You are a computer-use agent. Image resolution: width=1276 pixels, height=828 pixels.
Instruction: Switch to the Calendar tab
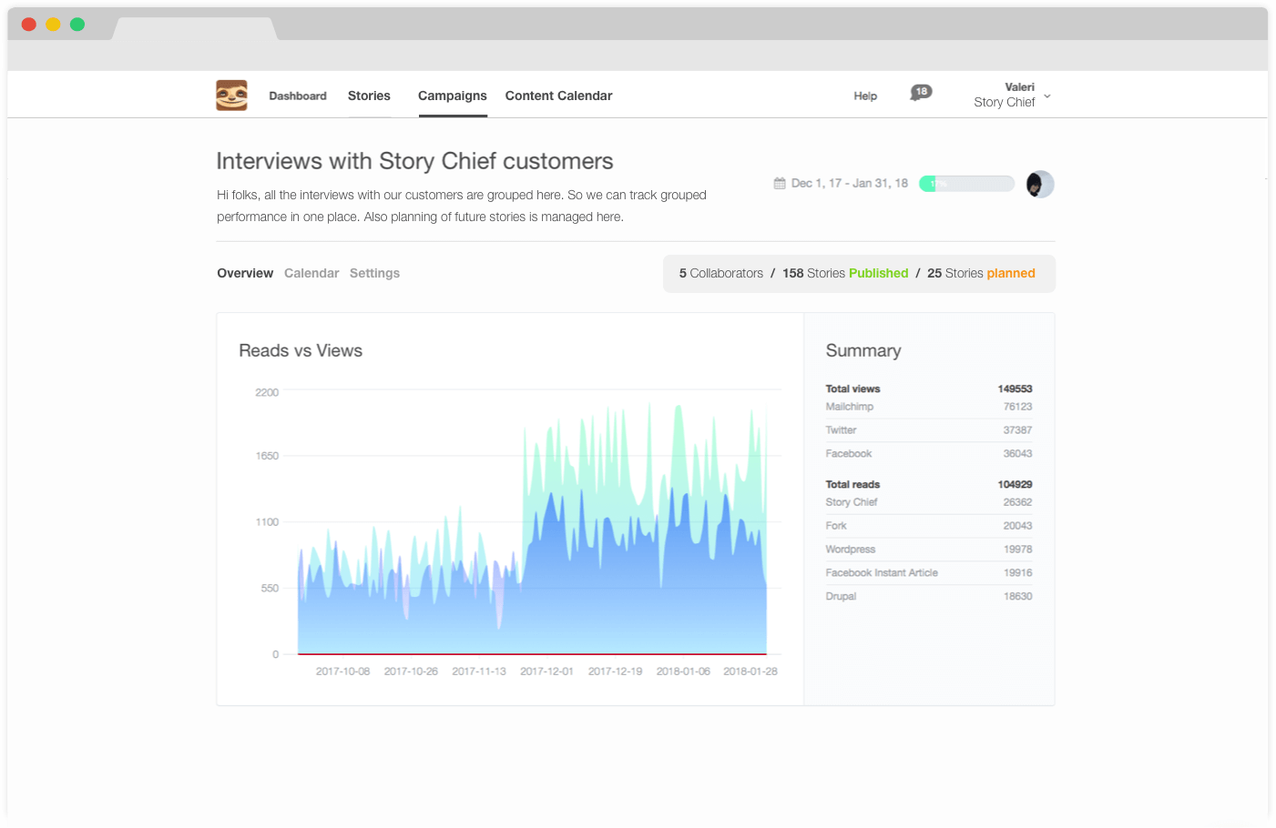click(311, 273)
